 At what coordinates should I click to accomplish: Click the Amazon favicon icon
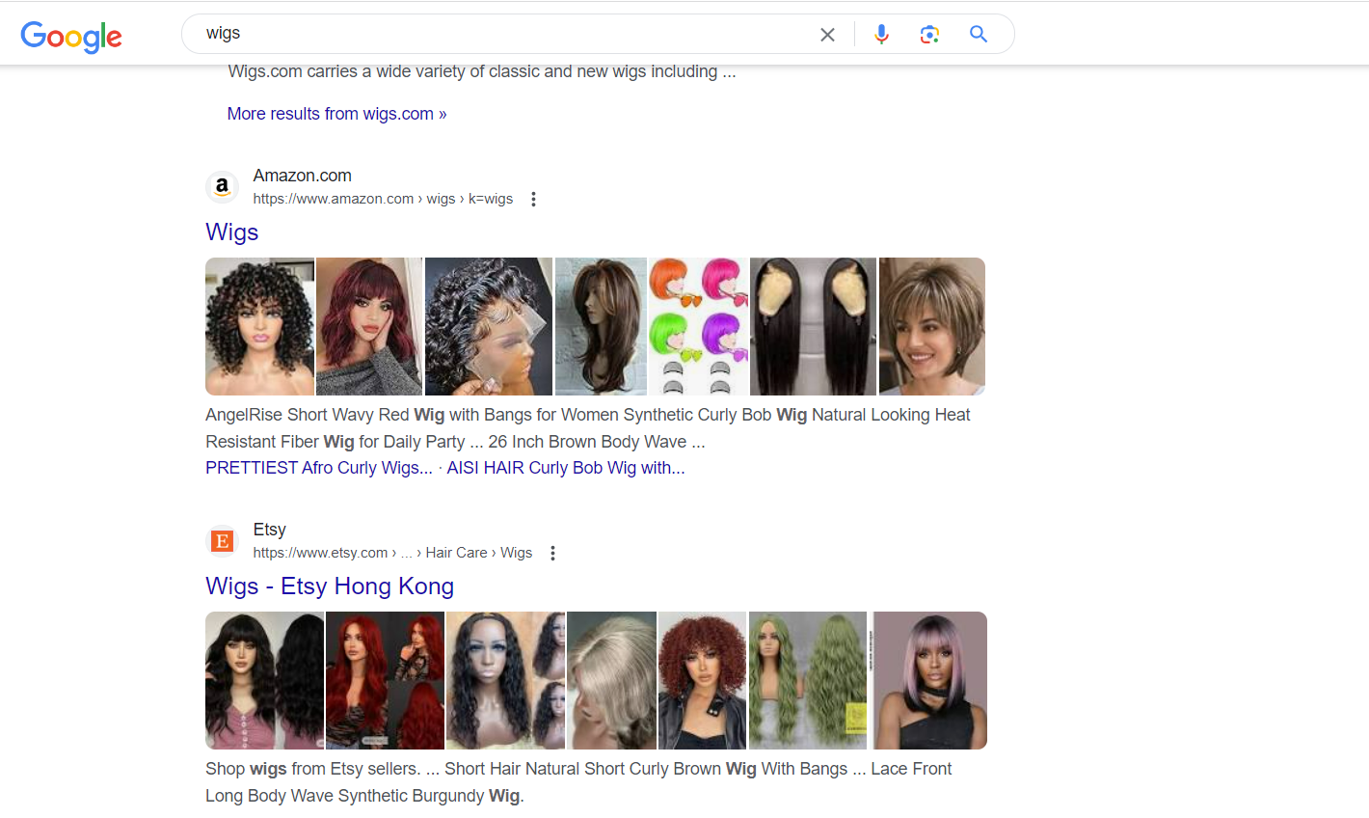[222, 187]
